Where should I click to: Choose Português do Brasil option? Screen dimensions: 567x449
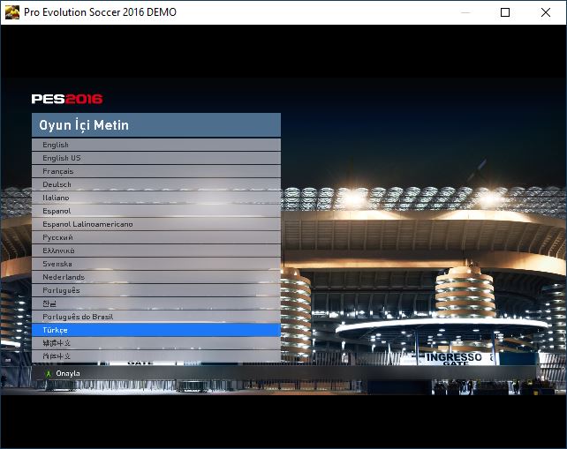pos(156,317)
